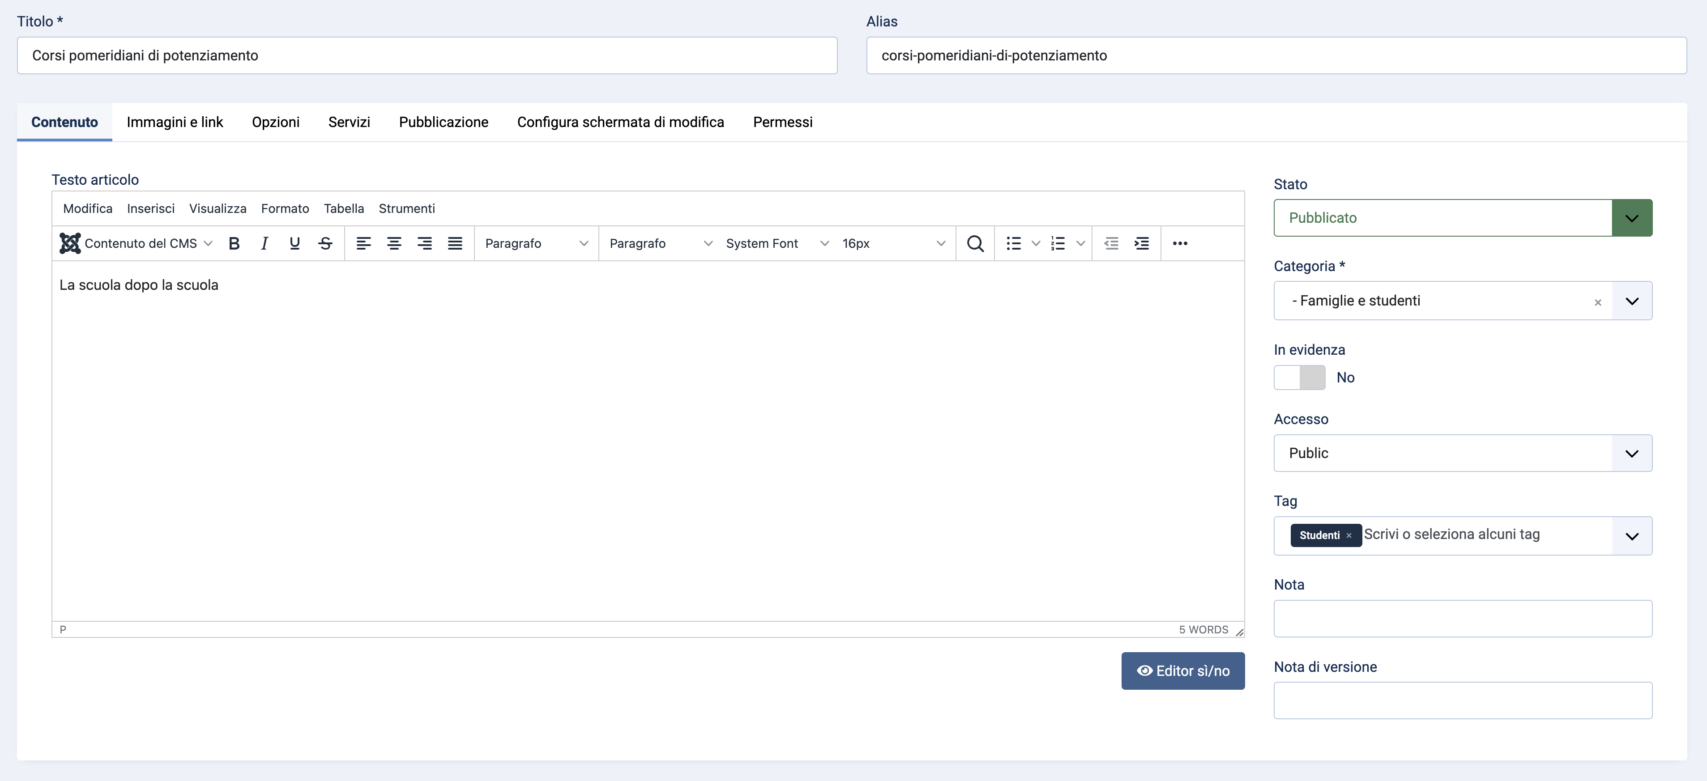
Task: Apply strikethrough formatting
Action: point(325,243)
